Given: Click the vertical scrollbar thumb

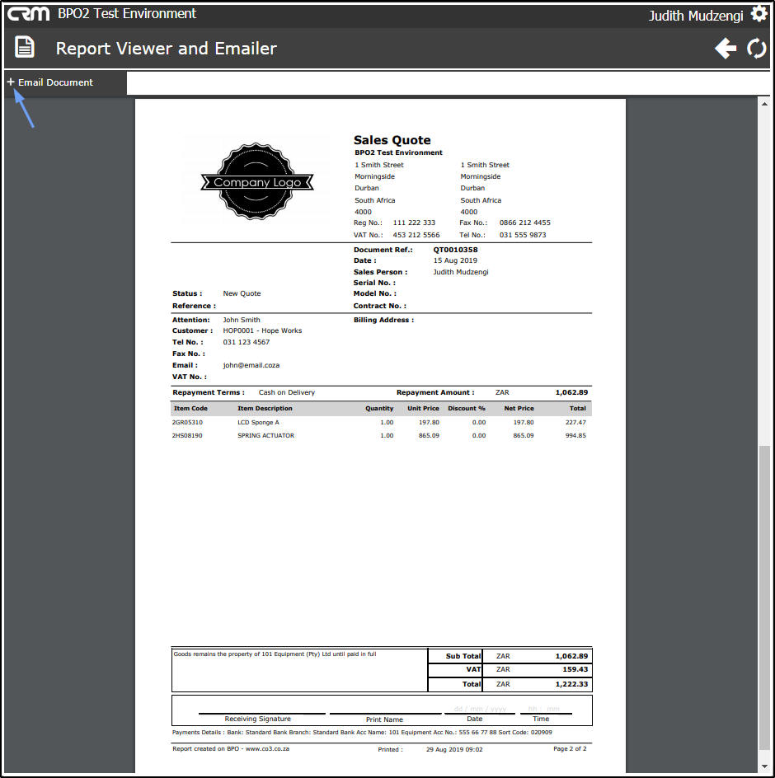Looking at the screenshot, I should [x=764, y=598].
